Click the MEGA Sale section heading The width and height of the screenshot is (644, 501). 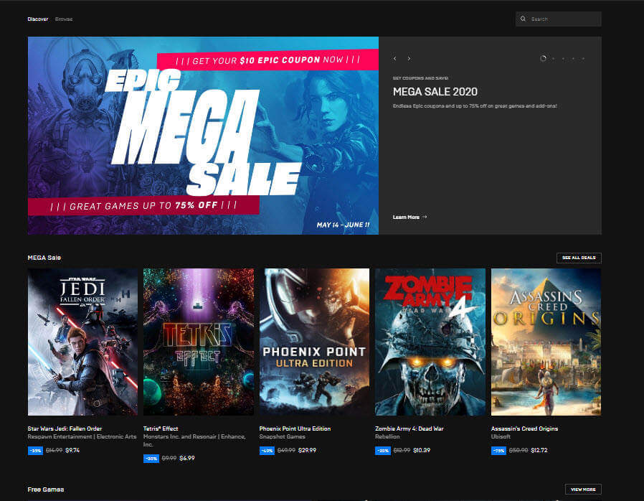44,258
